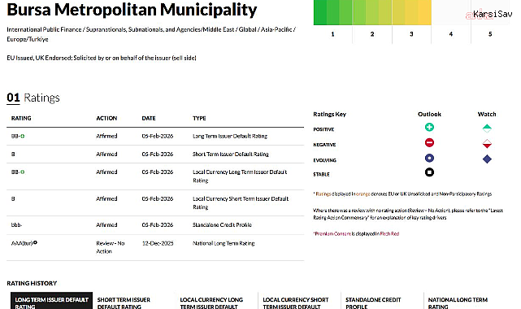The width and height of the screenshot is (521, 309).
Task: Click the ACTION column header
Action: point(106,118)
